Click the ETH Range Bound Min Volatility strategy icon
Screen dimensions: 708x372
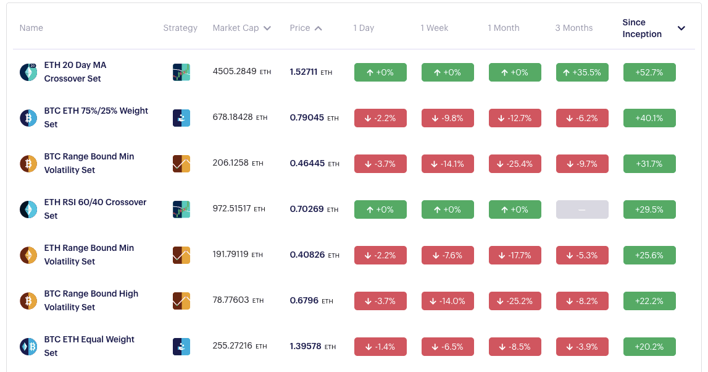coord(181,255)
